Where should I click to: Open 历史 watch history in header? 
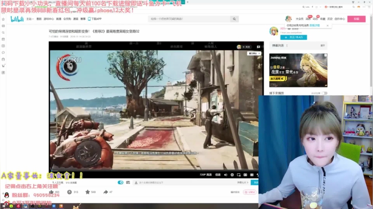330,19
